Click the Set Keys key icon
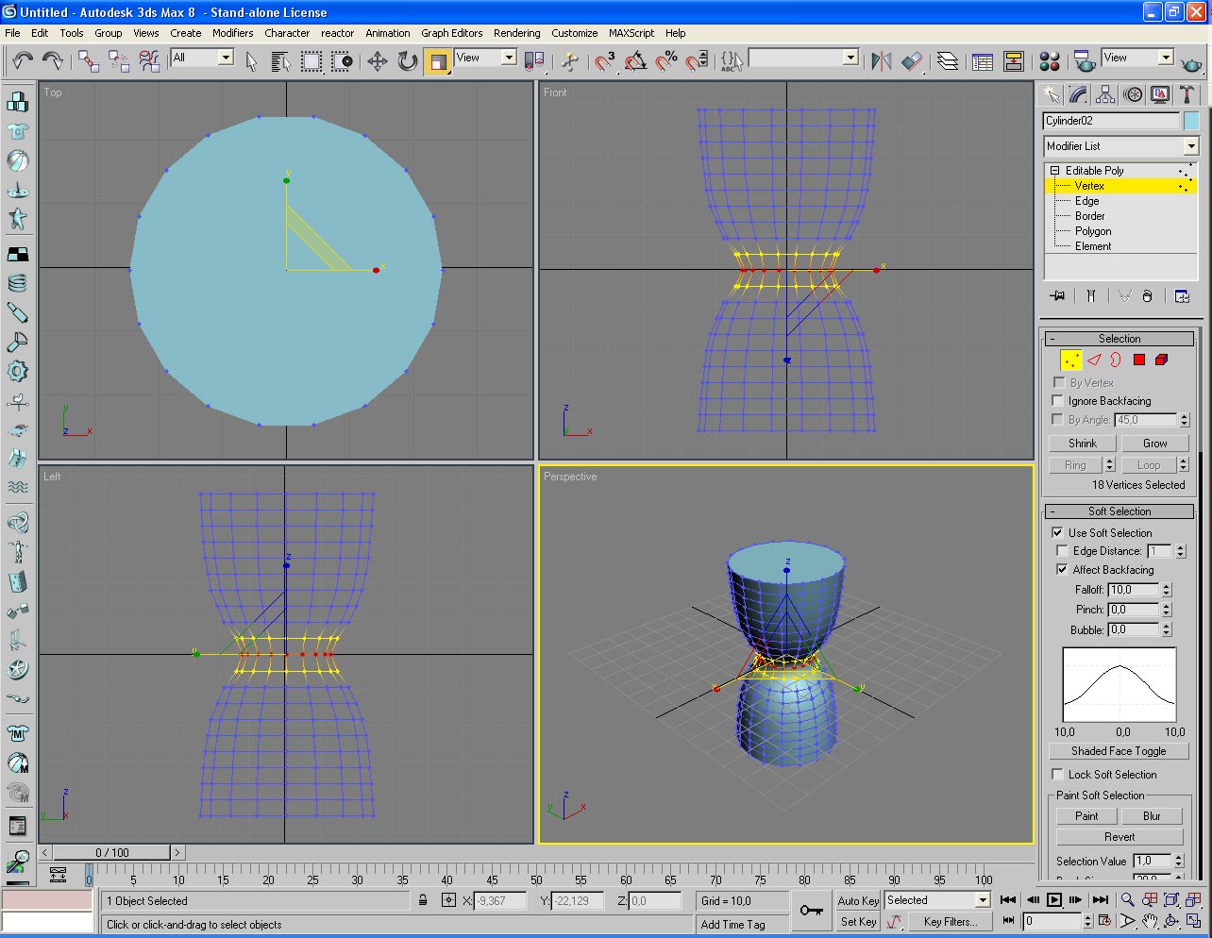Screen dimensions: 1212x938 tap(811, 911)
